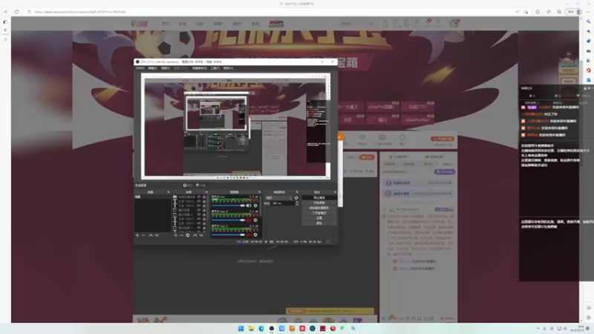The width and height of the screenshot is (594, 334).
Task: Remove selected source with Sources minus icon
Action: (x=181, y=235)
